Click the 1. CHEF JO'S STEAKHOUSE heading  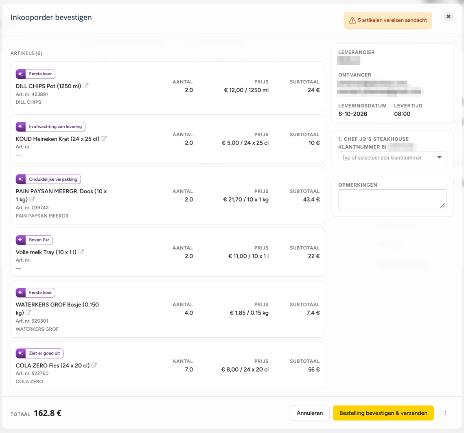[x=374, y=139]
